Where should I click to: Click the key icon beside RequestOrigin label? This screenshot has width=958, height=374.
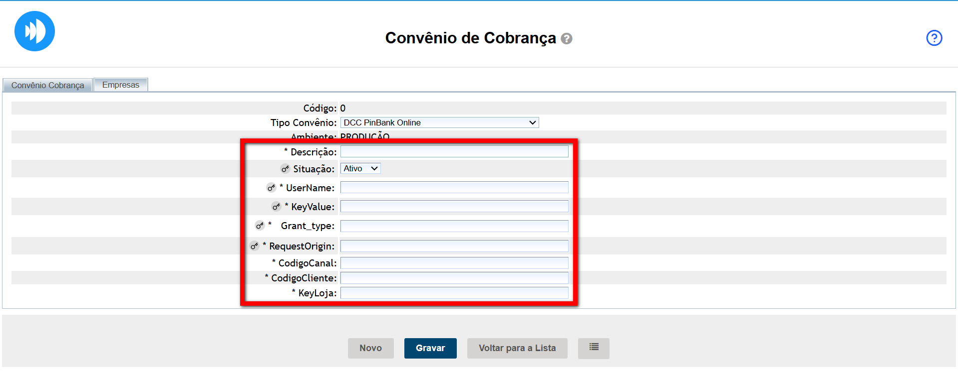point(254,246)
